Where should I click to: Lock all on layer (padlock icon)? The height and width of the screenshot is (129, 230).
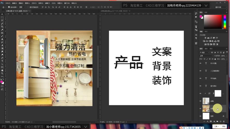click(215, 59)
